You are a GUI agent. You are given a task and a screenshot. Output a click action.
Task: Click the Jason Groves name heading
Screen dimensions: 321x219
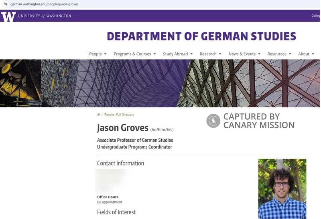pyautogui.click(x=122, y=128)
